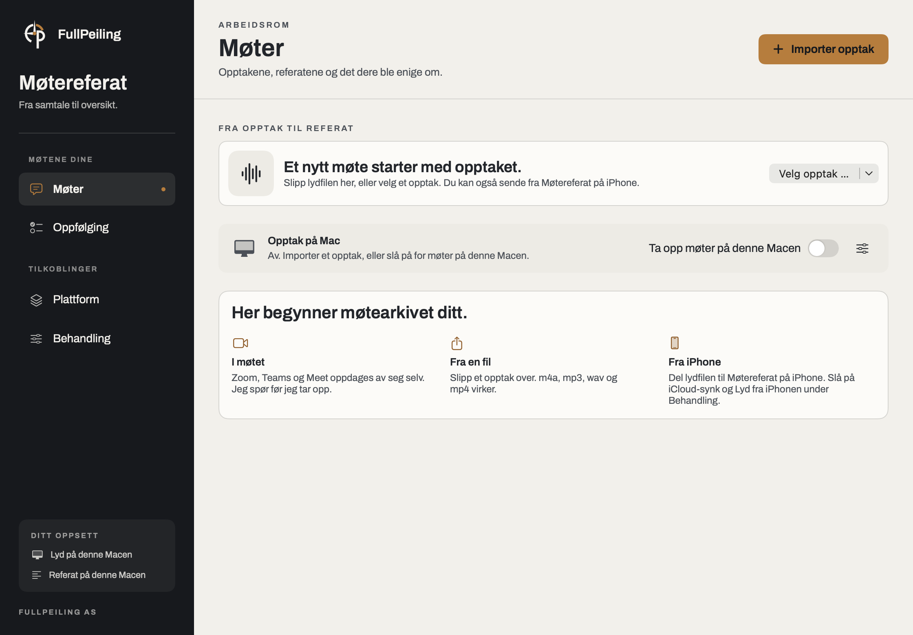Go to Oppfølging section

[97, 228]
